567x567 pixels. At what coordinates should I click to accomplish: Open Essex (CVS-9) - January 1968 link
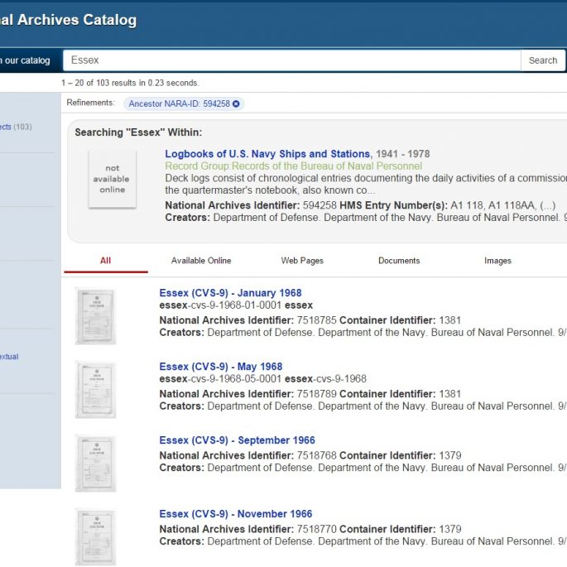pyautogui.click(x=230, y=293)
